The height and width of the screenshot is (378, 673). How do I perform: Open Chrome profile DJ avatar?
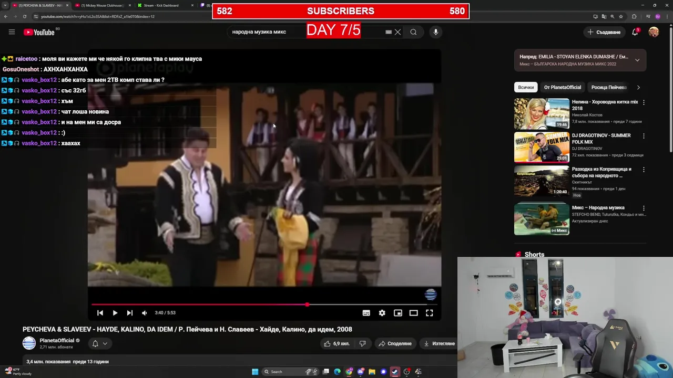658,16
